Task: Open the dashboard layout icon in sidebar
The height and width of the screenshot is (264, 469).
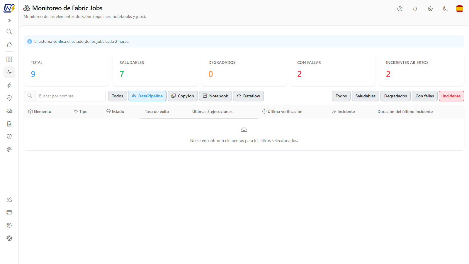Action: 9,59
